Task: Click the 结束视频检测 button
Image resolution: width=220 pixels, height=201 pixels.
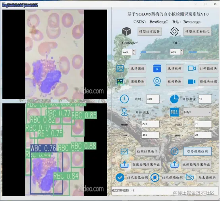Action: [x=172, y=178]
